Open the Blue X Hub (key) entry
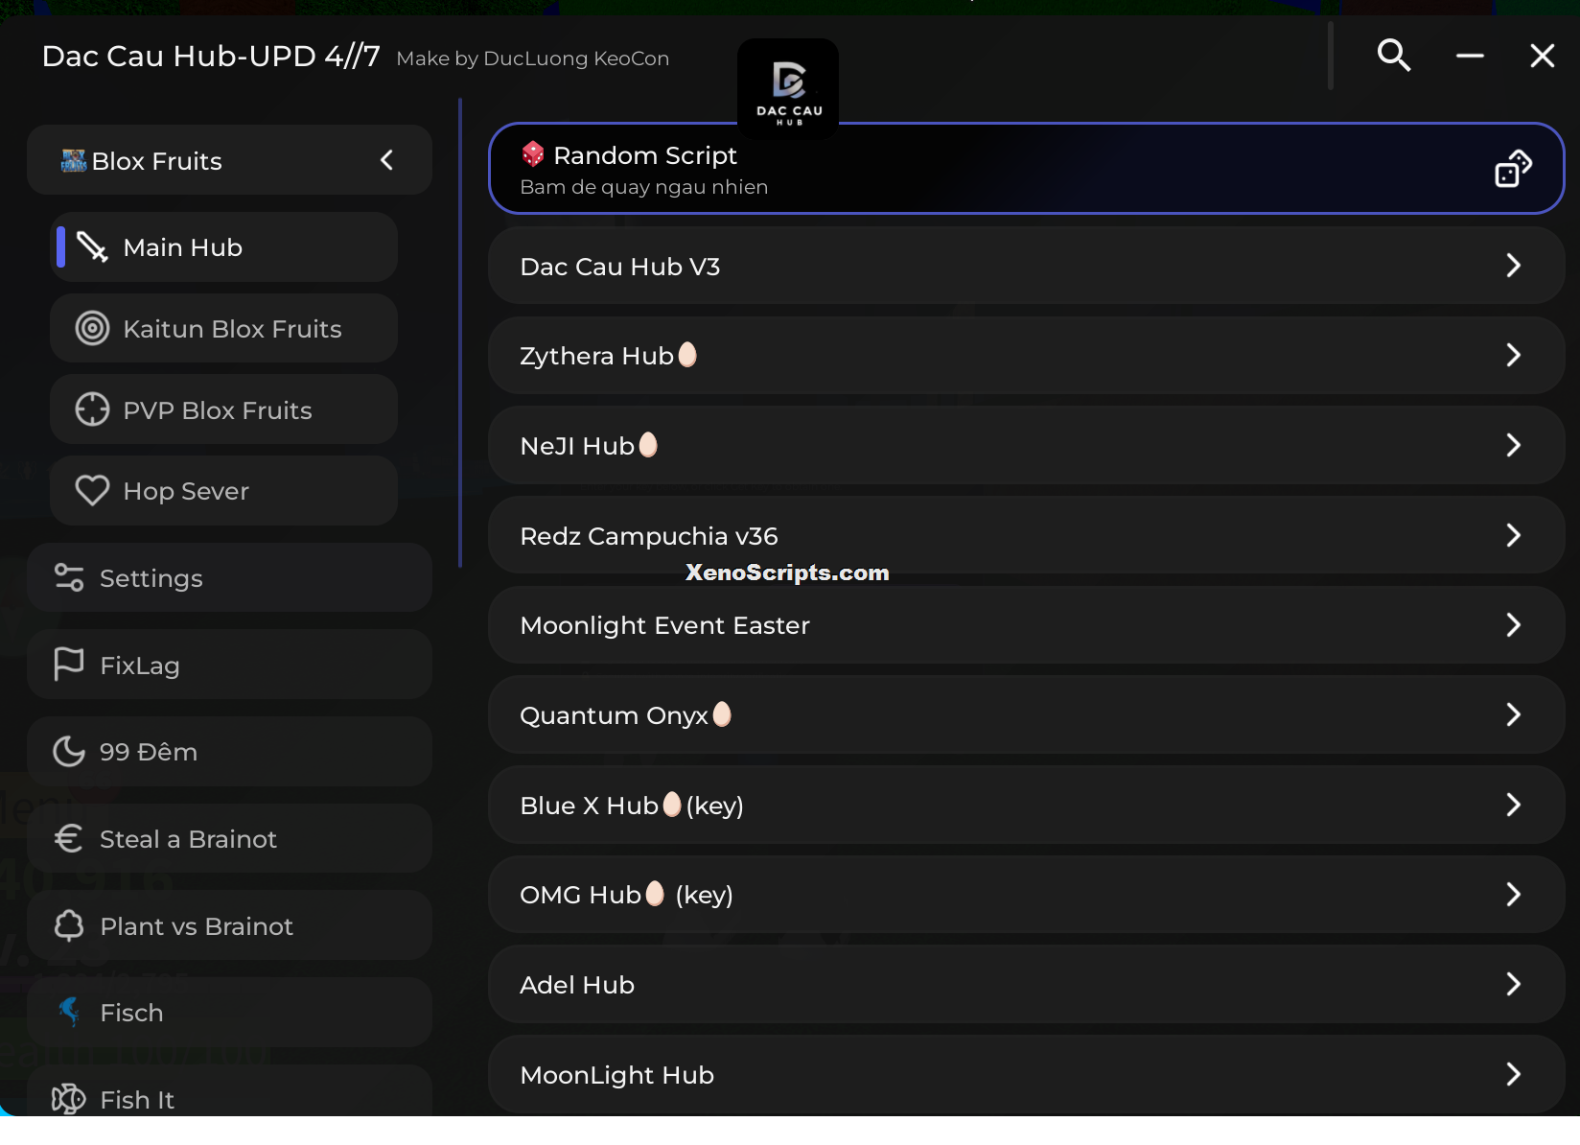The height and width of the screenshot is (1145, 1580). (x=1026, y=805)
